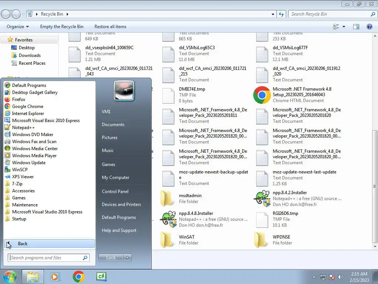Launch Google Chrome from the programs list
This screenshot has width=378, height=284.
coord(24,106)
